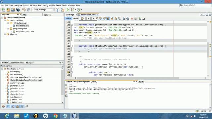The image size is (212, 119).
Task: Collapse the ProgrammingWorld project node
Action: tap(2, 18)
